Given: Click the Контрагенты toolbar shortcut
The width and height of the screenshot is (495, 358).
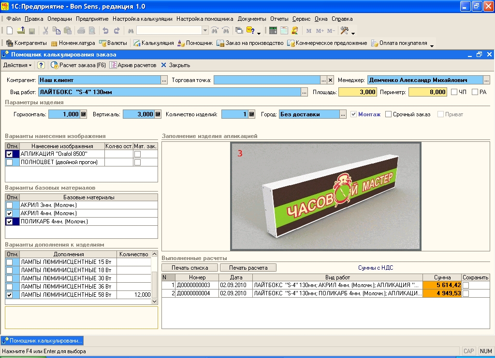Looking at the screenshot, I should [27, 43].
